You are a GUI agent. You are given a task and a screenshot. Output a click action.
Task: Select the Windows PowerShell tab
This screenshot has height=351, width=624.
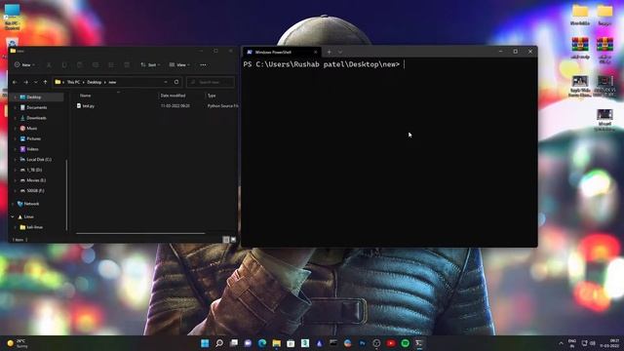282,52
